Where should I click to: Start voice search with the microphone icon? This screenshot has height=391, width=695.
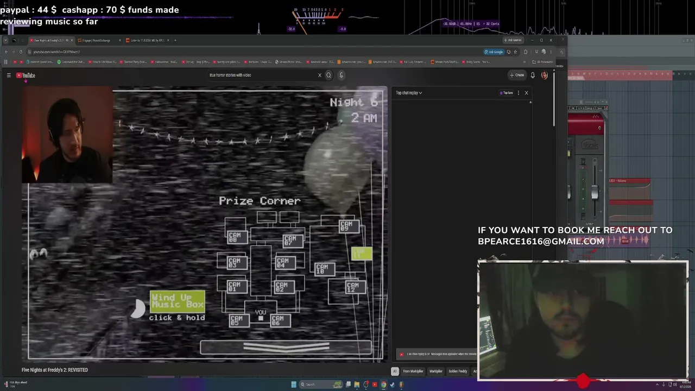[x=341, y=75]
